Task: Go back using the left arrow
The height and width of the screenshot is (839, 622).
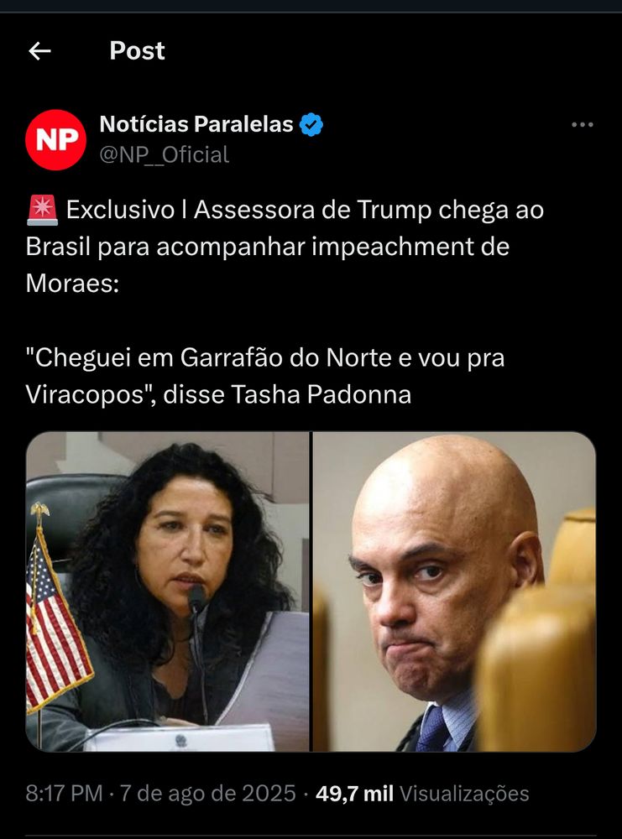Action: [x=39, y=51]
